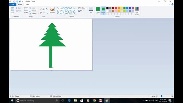
Task: Select the Magnifier tool
Action: pyautogui.click(x=47, y=13)
